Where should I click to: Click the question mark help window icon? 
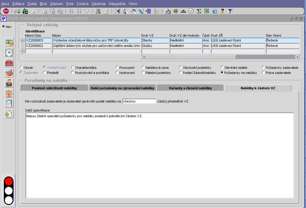tap(230, 11)
